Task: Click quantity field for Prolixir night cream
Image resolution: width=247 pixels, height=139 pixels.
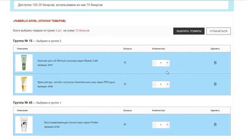Action: click(161, 125)
